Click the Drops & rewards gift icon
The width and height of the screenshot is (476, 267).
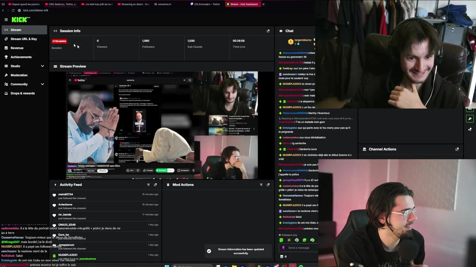point(6,93)
